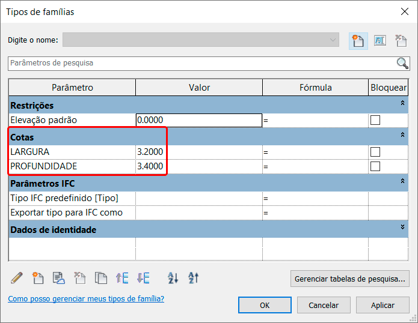The image size is (418, 323).
Task: Click the Aplicar button
Action: 383,305
